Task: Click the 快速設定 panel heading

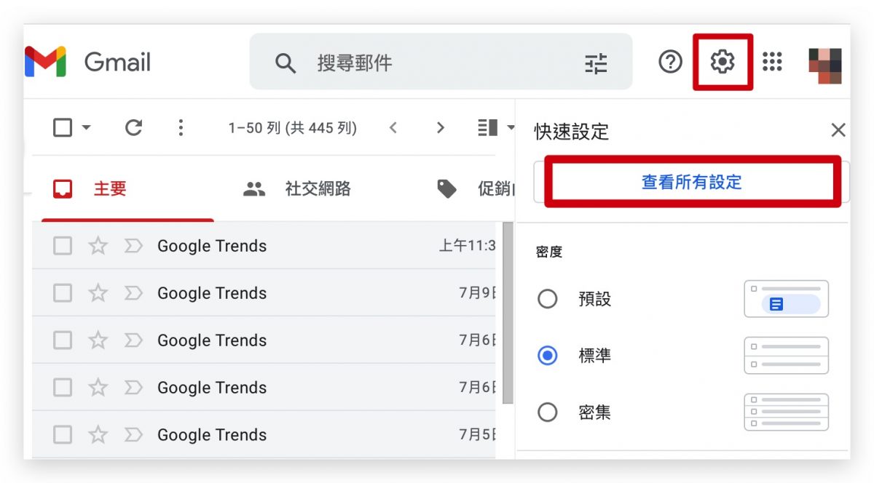Action: coord(571,132)
